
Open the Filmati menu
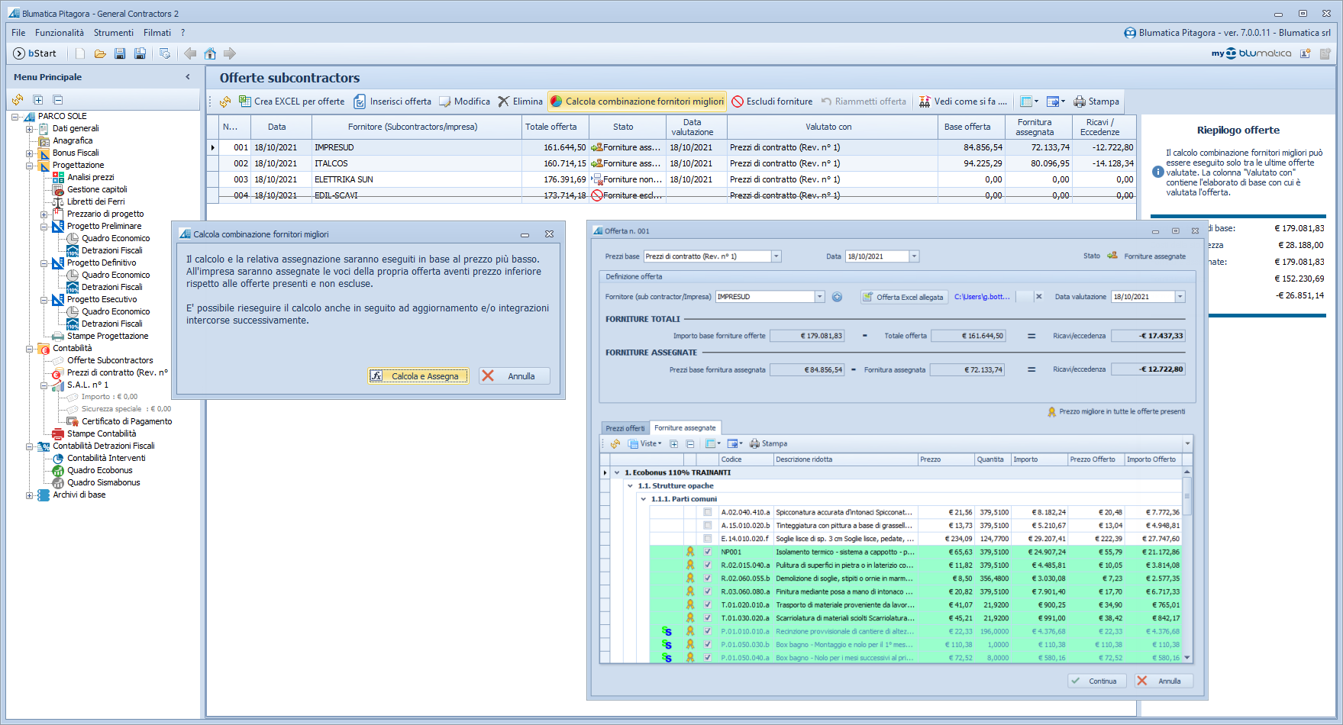click(157, 33)
